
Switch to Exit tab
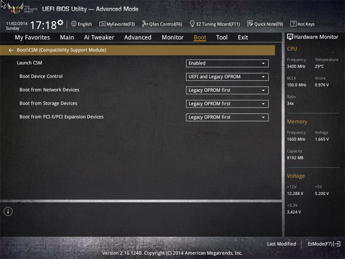point(243,37)
